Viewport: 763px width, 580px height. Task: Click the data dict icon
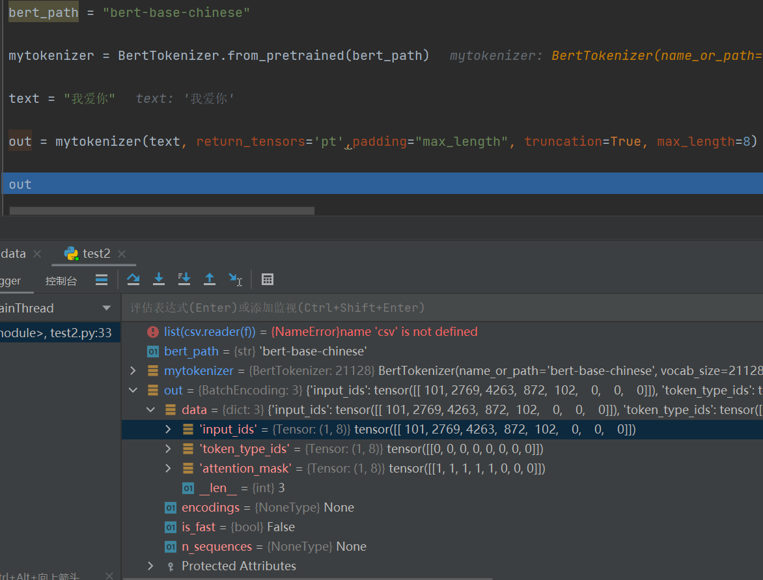pos(171,409)
